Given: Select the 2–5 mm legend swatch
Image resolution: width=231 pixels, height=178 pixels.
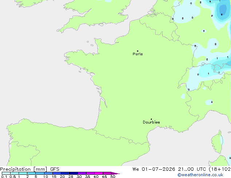Looking at the screenshot, I should click(31, 173).
